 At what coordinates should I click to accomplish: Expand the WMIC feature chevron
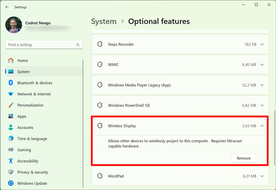click(x=262, y=65)
